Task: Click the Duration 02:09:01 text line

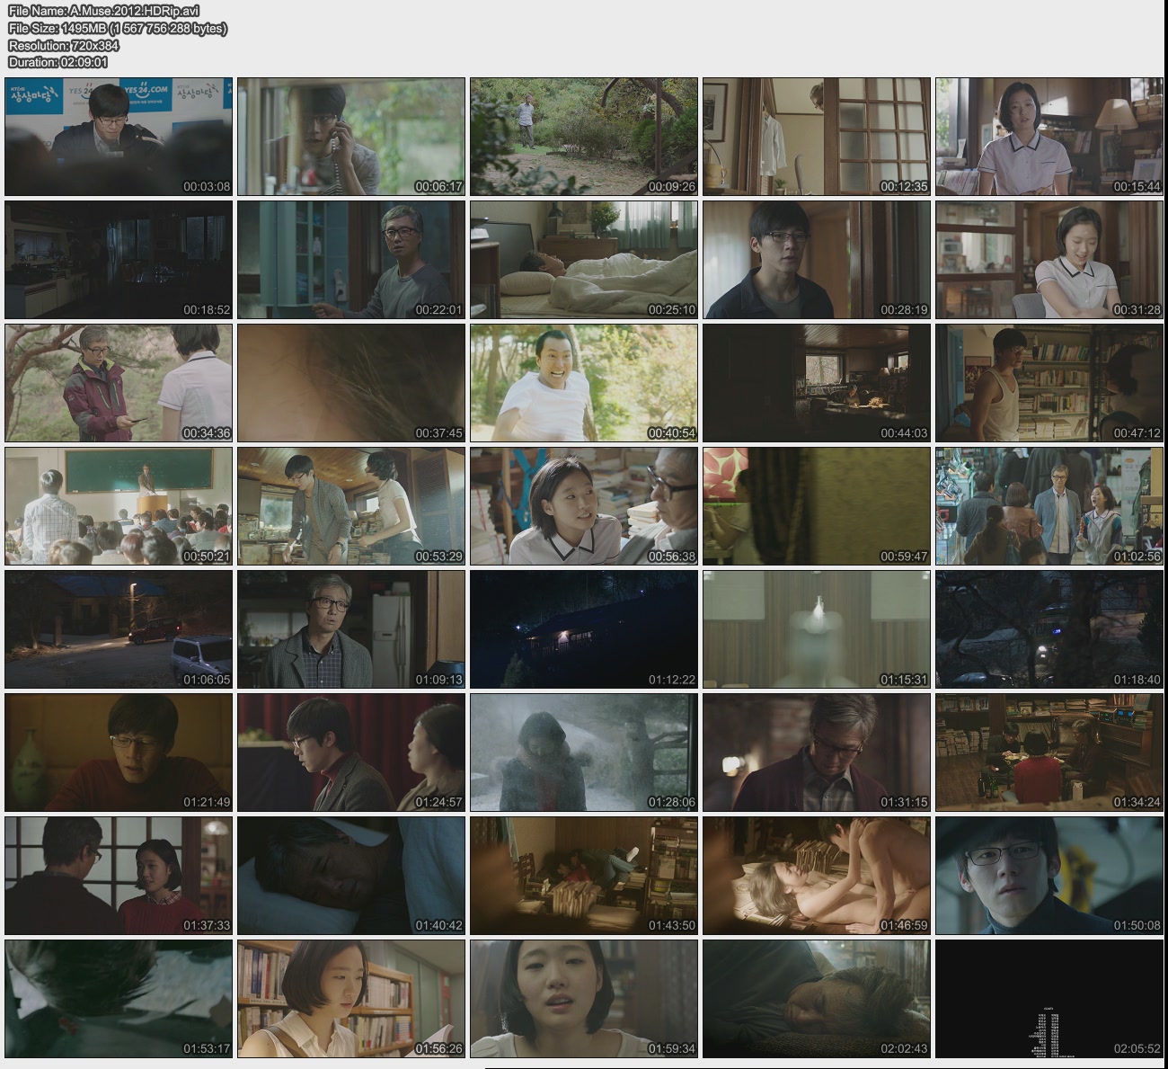Action: pyautogui.click(x=58, y=62)
